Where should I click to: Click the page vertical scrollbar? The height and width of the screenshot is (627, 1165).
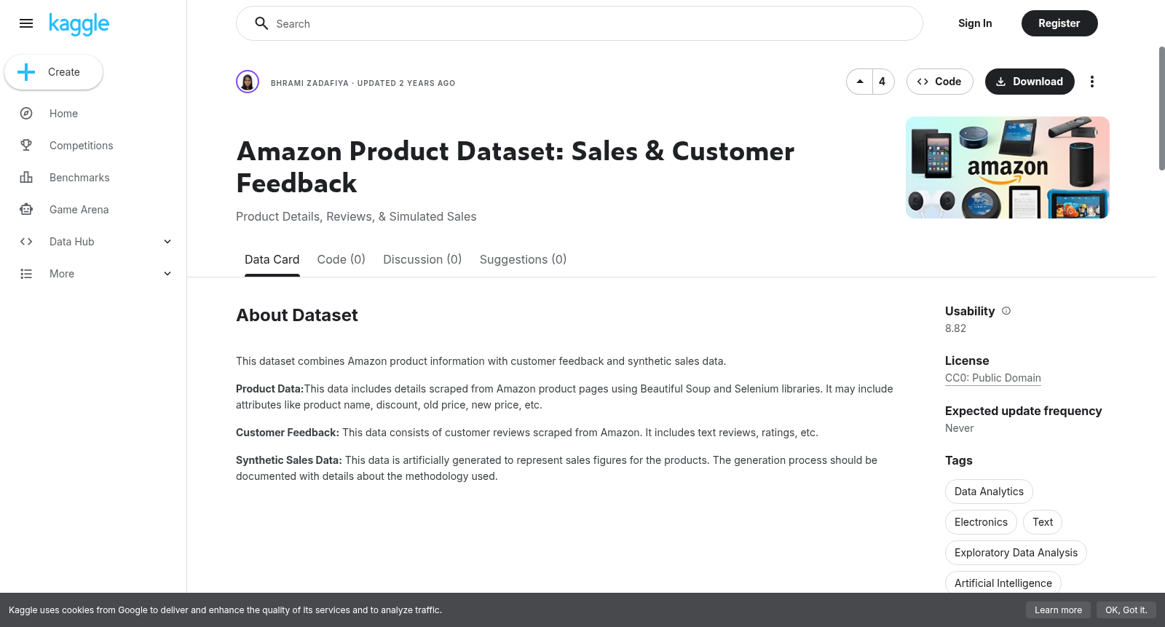tap(1161, 109)
